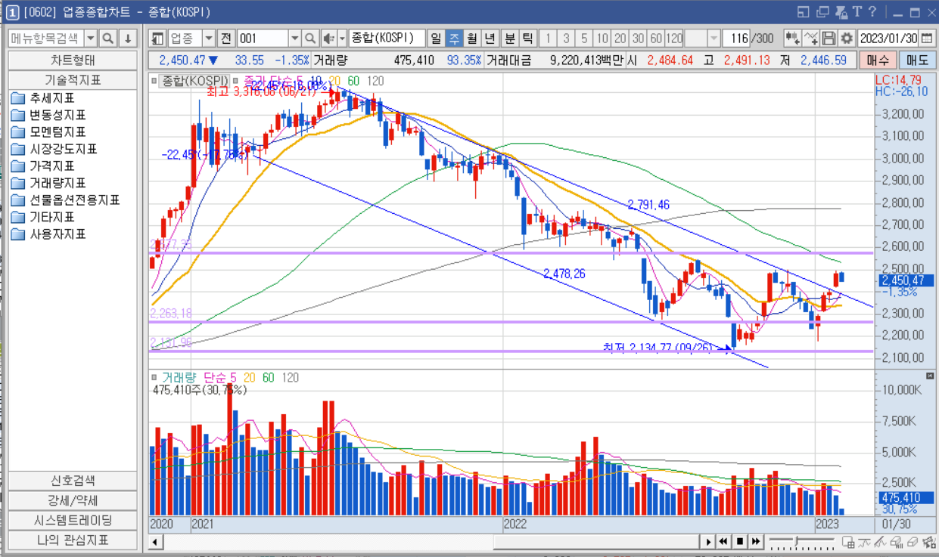Viewport: 939px width, 557px height.
Task: Open the interval dropdown after 120
Action: point(714,39)
